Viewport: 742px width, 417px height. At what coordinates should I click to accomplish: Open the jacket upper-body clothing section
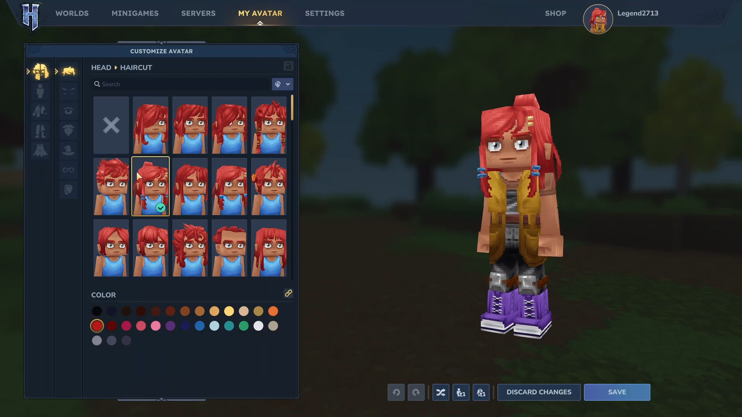(x=40, y=111)
